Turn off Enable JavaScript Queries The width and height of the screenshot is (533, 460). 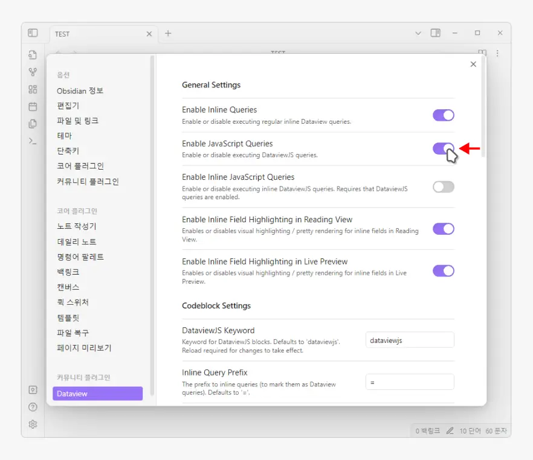(443, 149)
